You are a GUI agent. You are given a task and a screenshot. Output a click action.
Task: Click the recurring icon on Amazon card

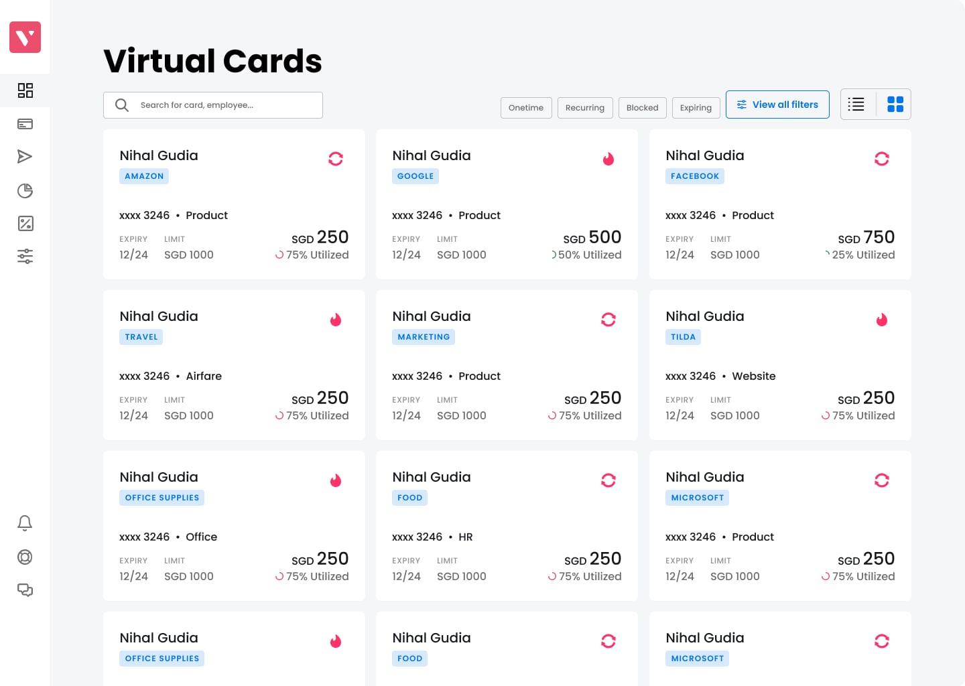pyautogui.click(x=336, y=159)
